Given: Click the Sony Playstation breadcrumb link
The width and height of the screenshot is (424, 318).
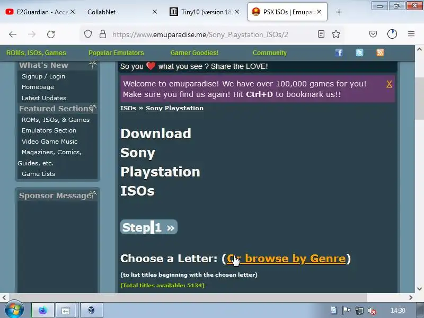Looking at the screenshot, I should coord(174,108).
